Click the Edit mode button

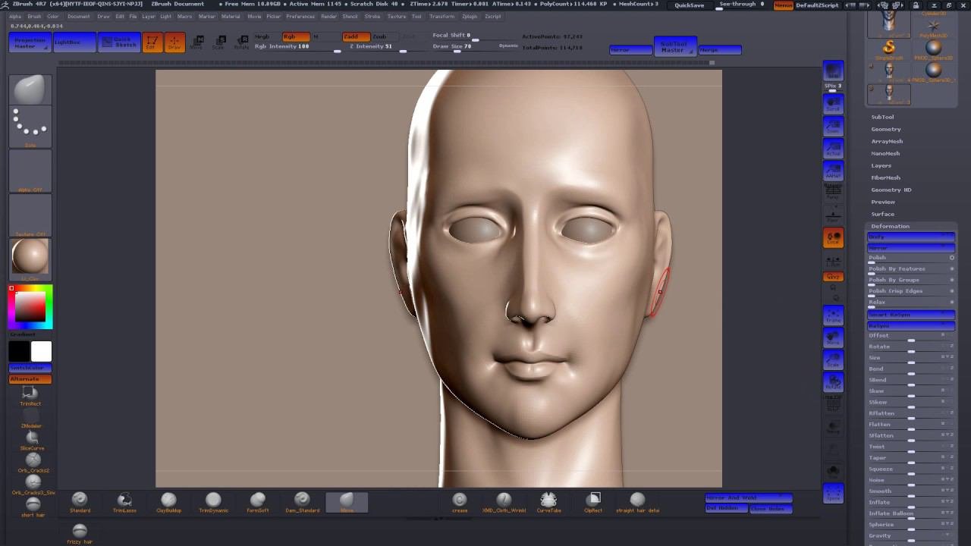click(x=151, y=42)
